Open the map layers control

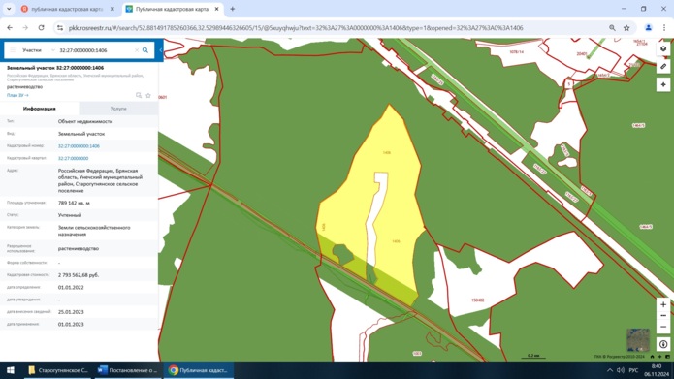point(663,49)
